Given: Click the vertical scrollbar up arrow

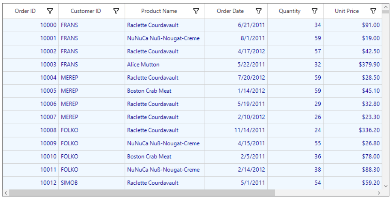Looking at the screenshot, I should (385, 7).
